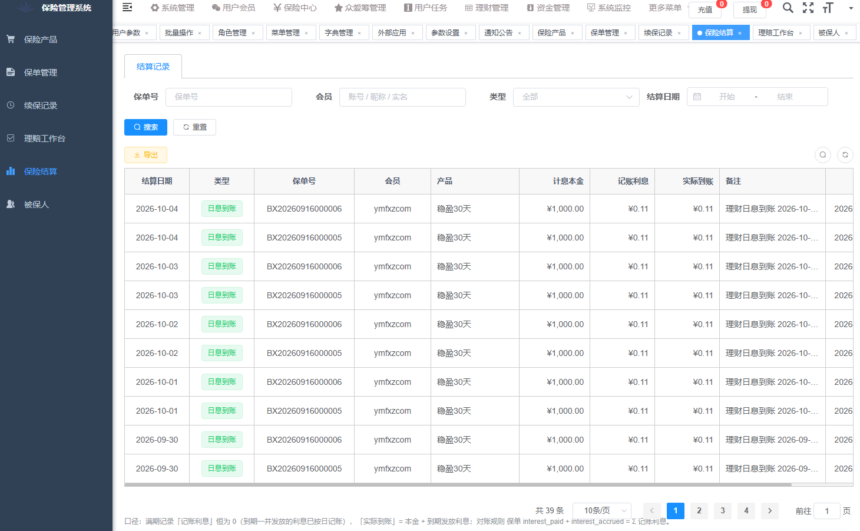The image size is (860, 531).
Task: Switch to the 保单管理 tab
Action: point(610,33)
